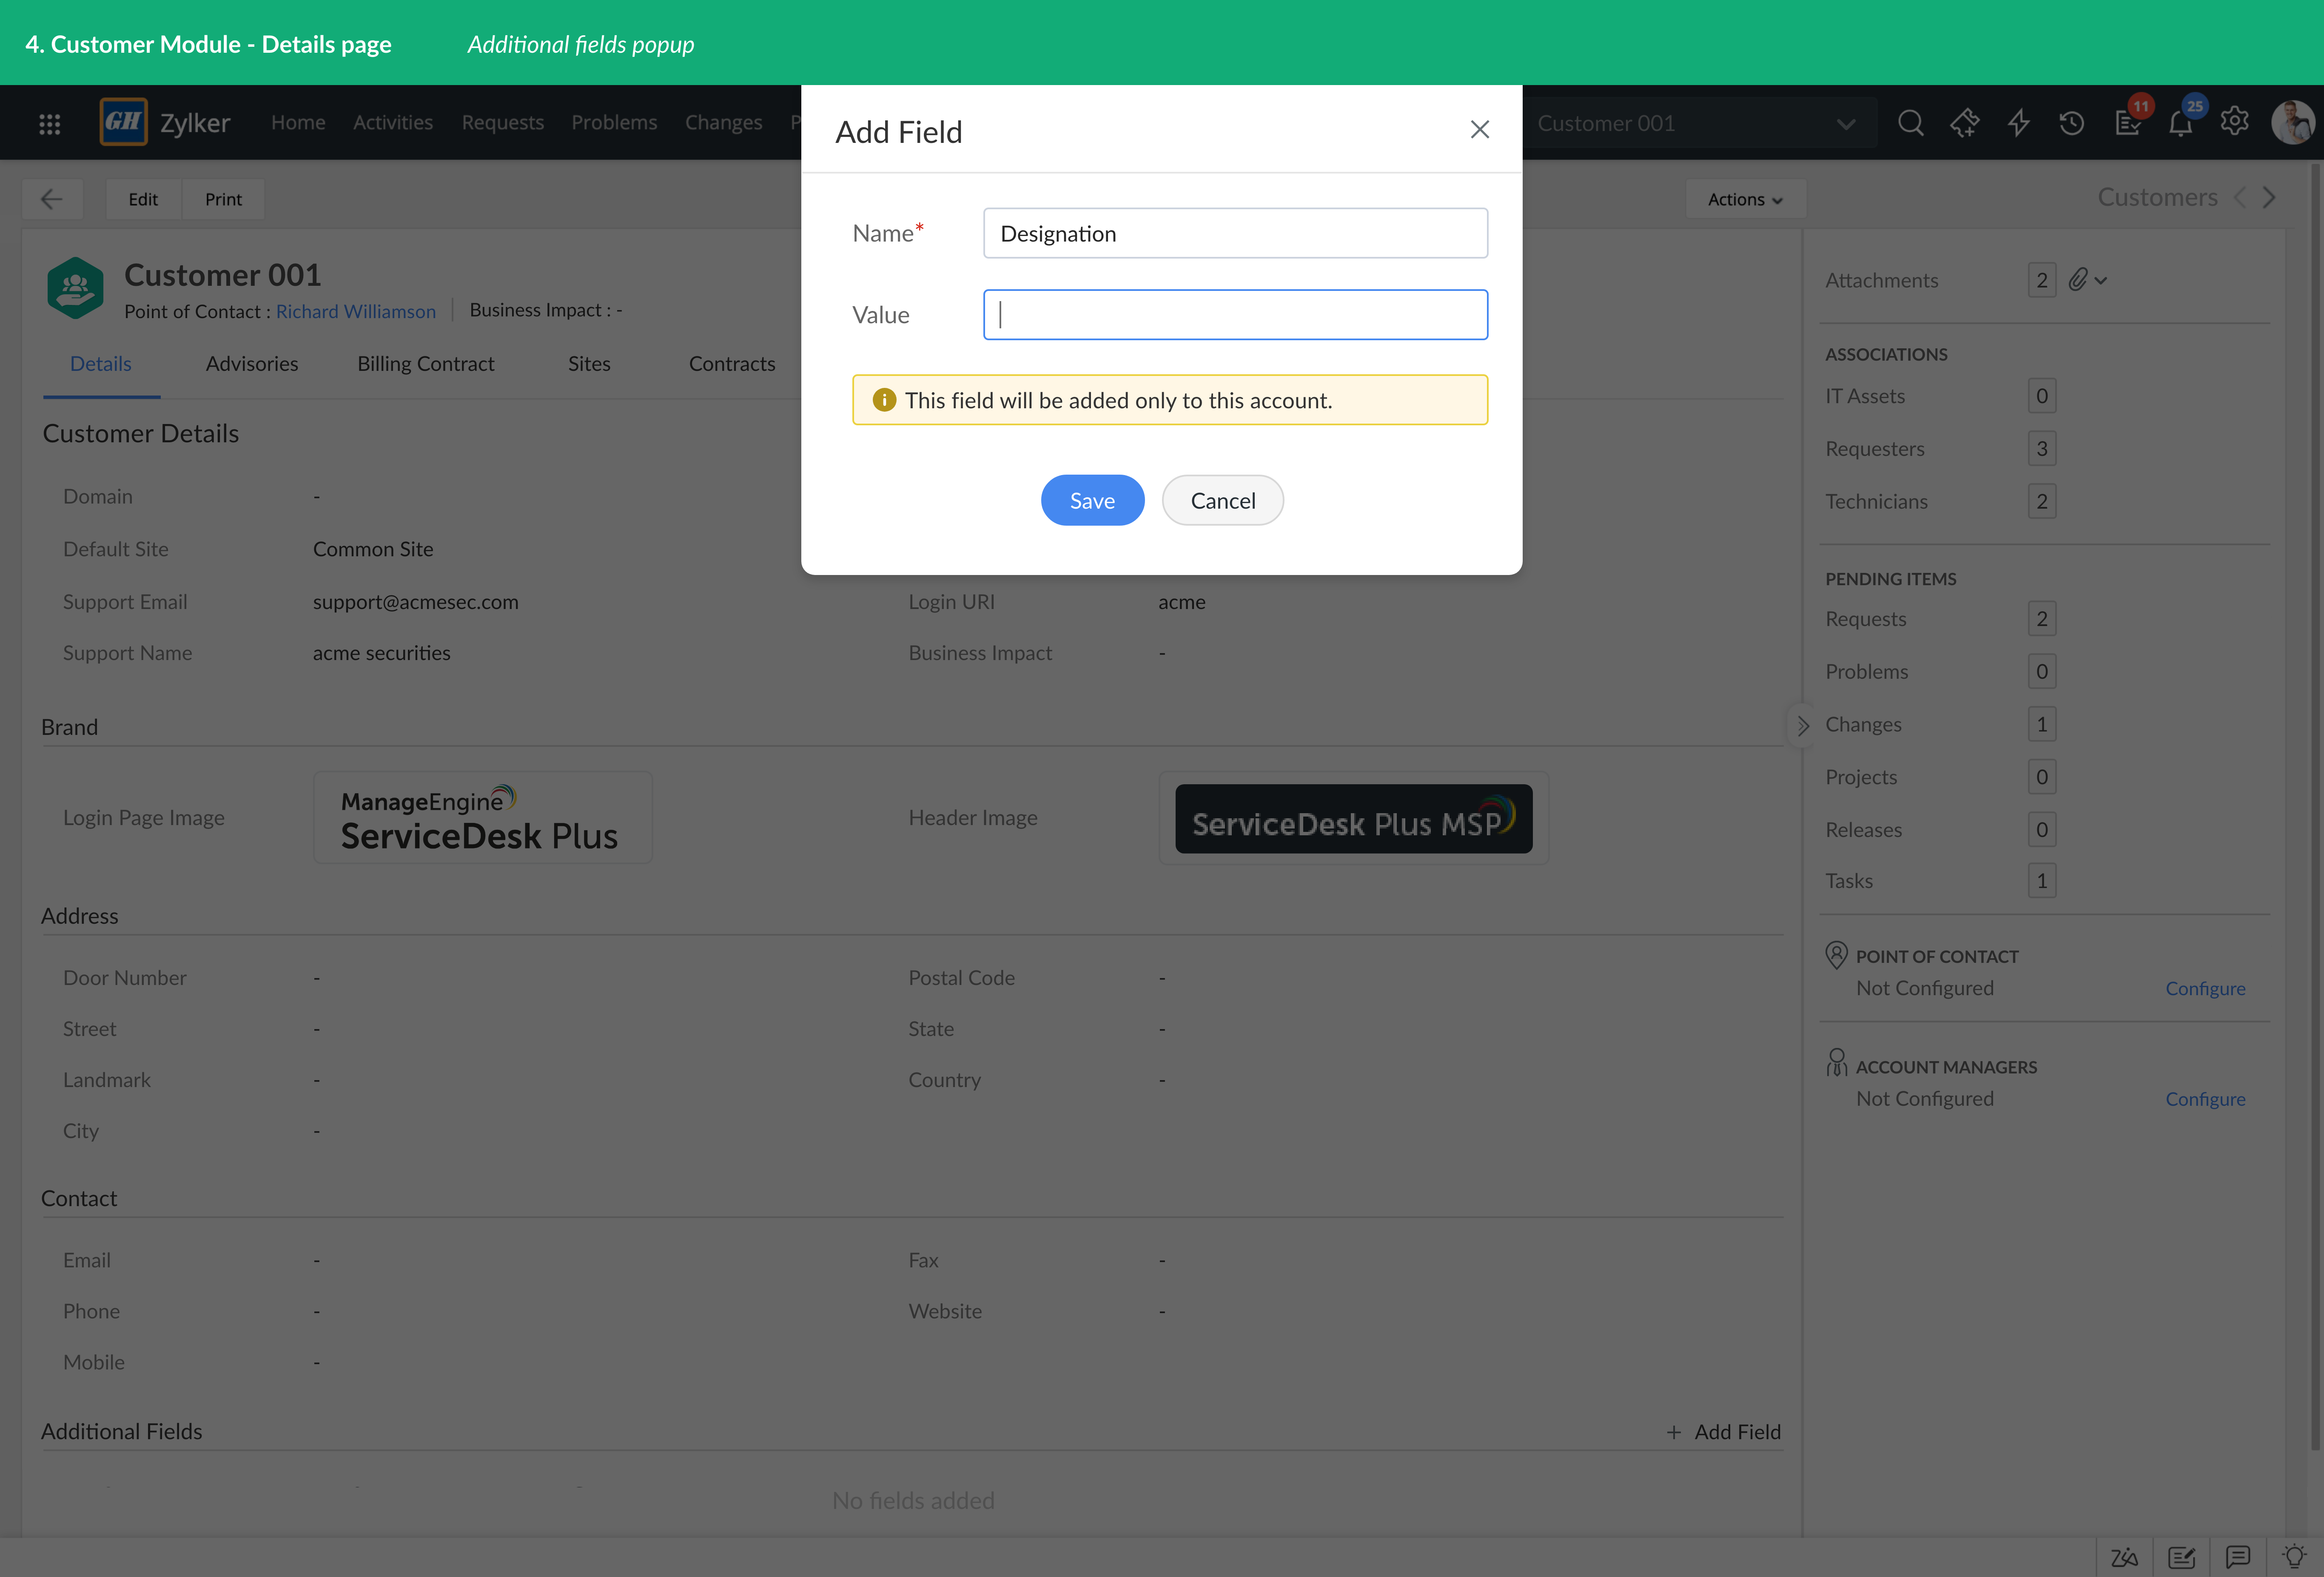Click the Point of Contact location icon
Screen dimensions: 2324x1577
1836,955
